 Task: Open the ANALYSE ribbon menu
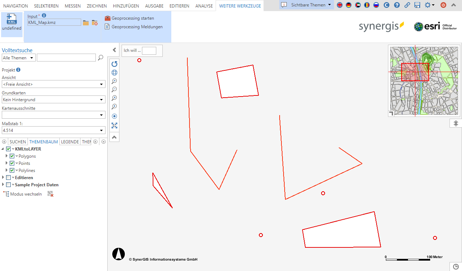(204, 6)
